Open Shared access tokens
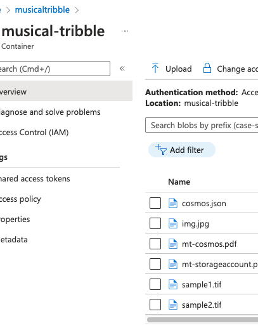Screen dimensions: 258x335 click(35, 179)
